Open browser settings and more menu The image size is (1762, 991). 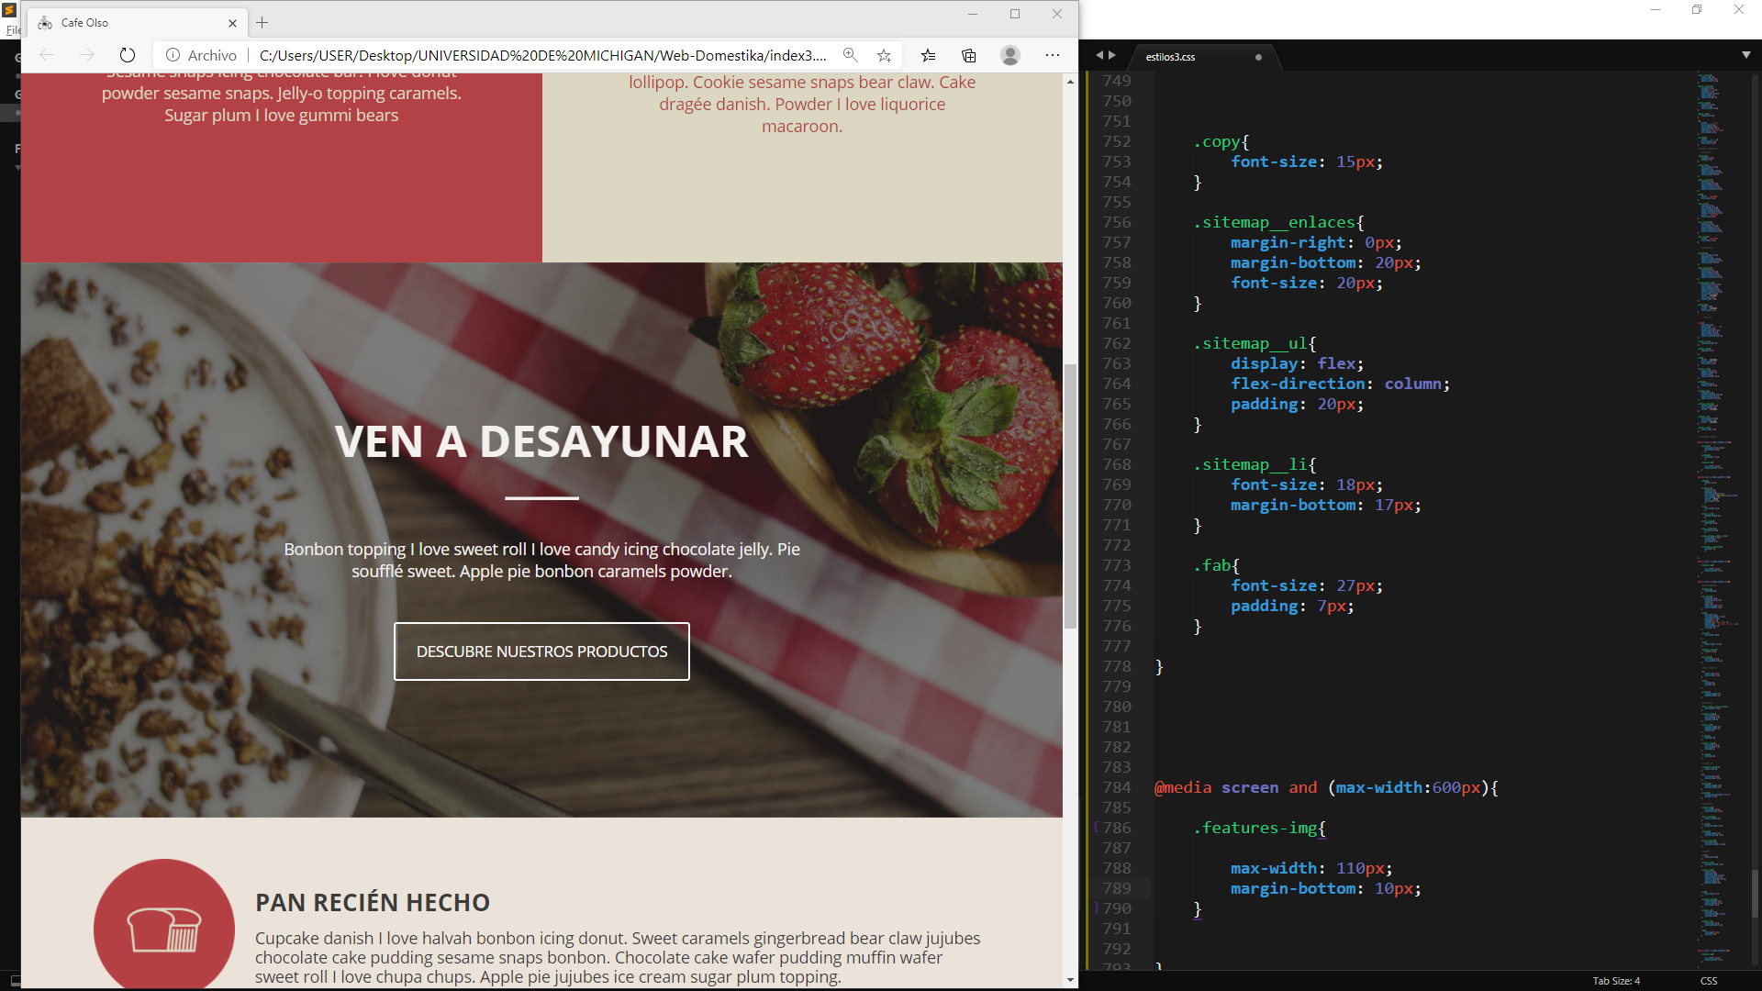point(1053,55)
